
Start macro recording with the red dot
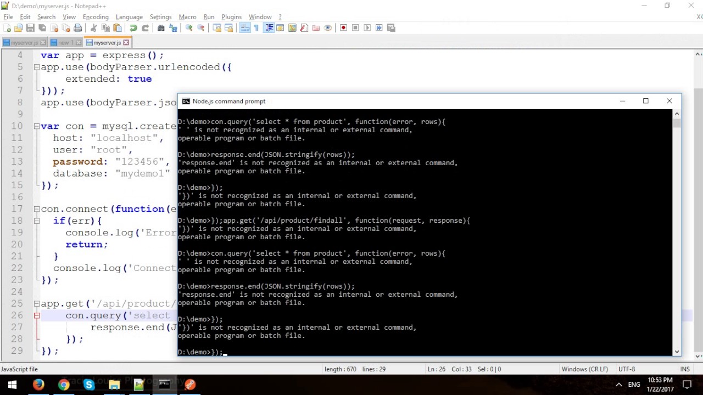pos(344,27)
